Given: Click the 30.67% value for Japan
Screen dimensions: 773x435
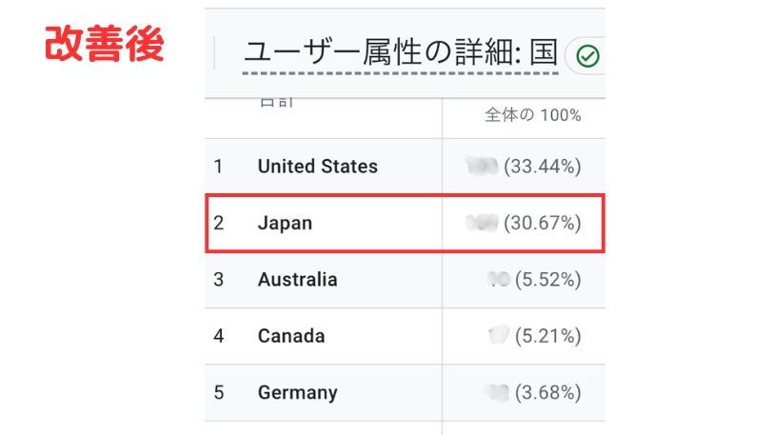Looking at the screenshot, I should tap(543, 223).
